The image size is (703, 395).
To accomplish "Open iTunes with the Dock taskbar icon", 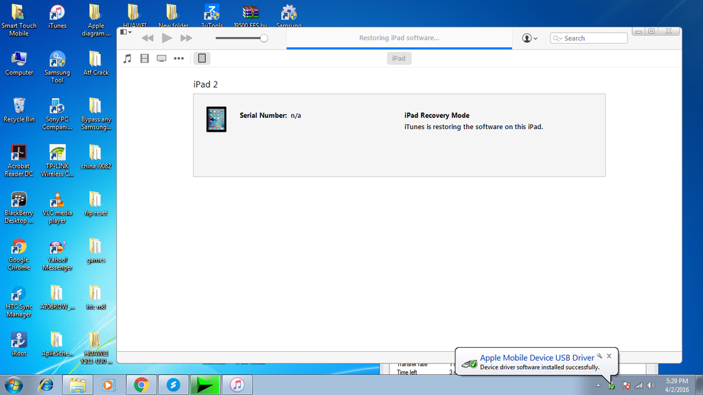I will pos(236,385).
